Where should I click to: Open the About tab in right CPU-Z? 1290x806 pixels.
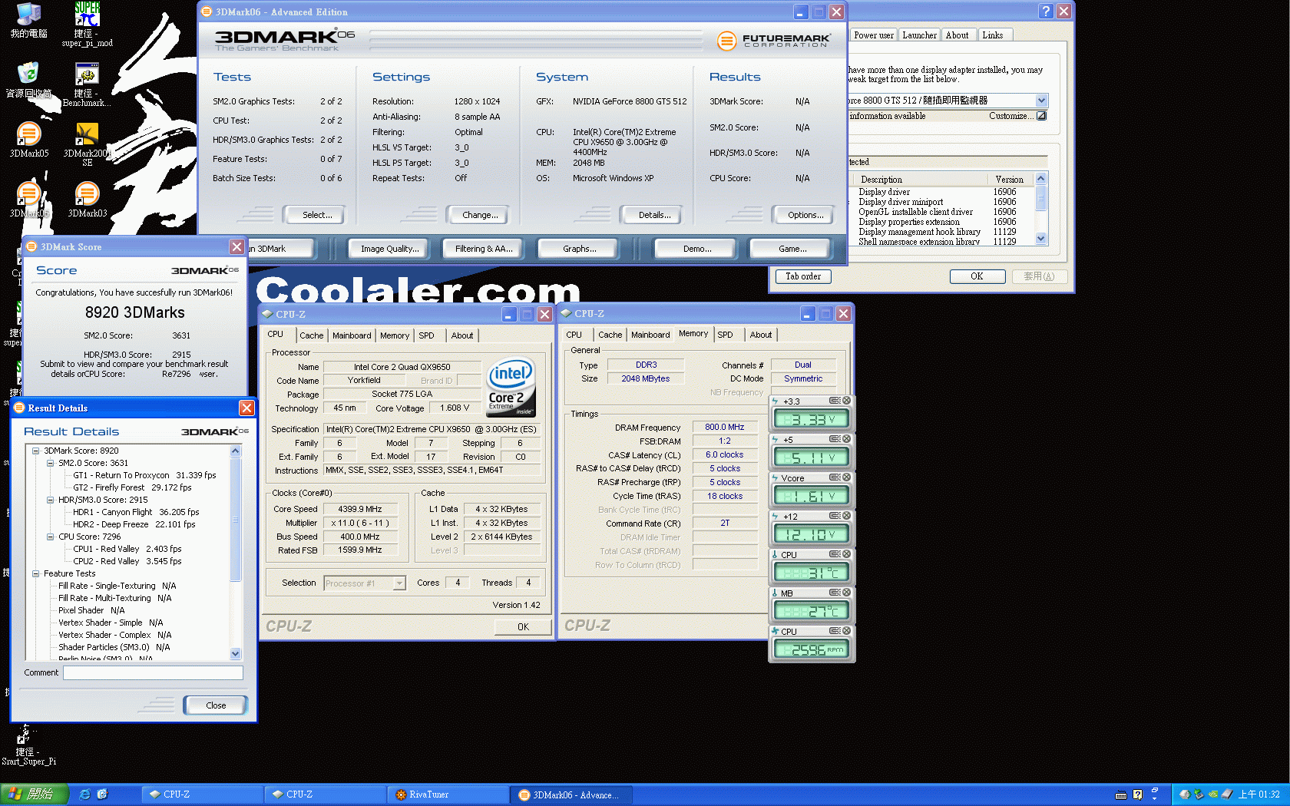(761, 335)
